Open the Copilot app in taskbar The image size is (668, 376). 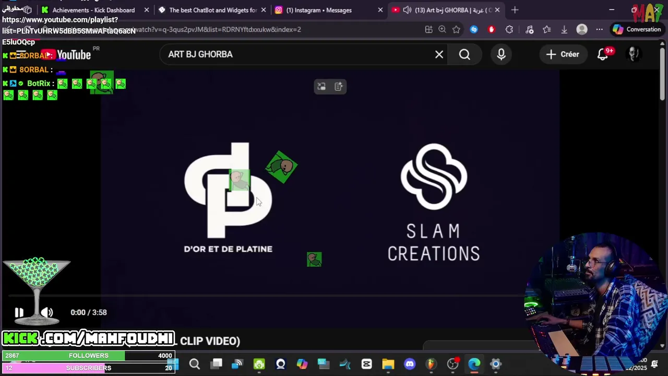pos(302,364)
